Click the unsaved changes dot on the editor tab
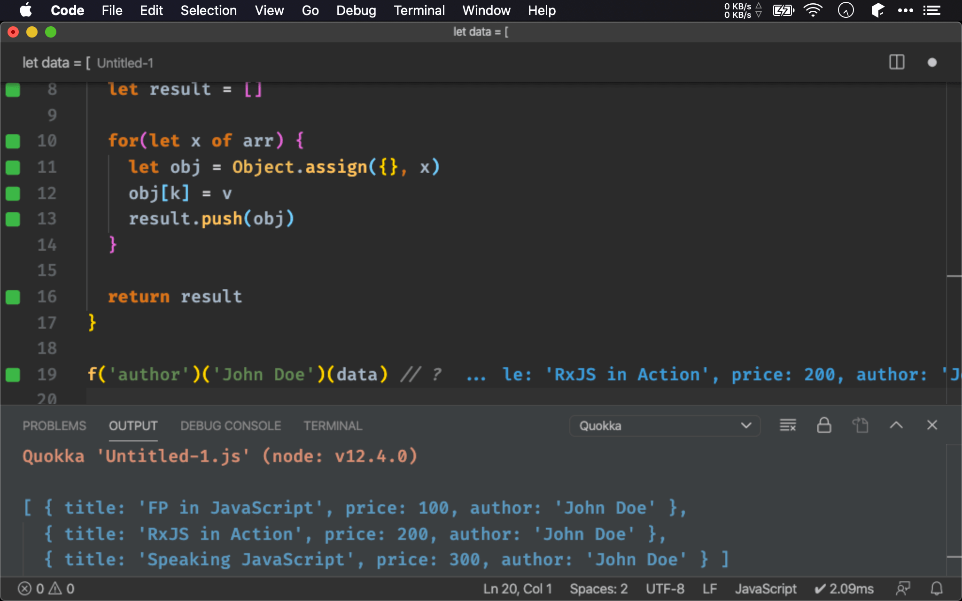 (932, 62)
